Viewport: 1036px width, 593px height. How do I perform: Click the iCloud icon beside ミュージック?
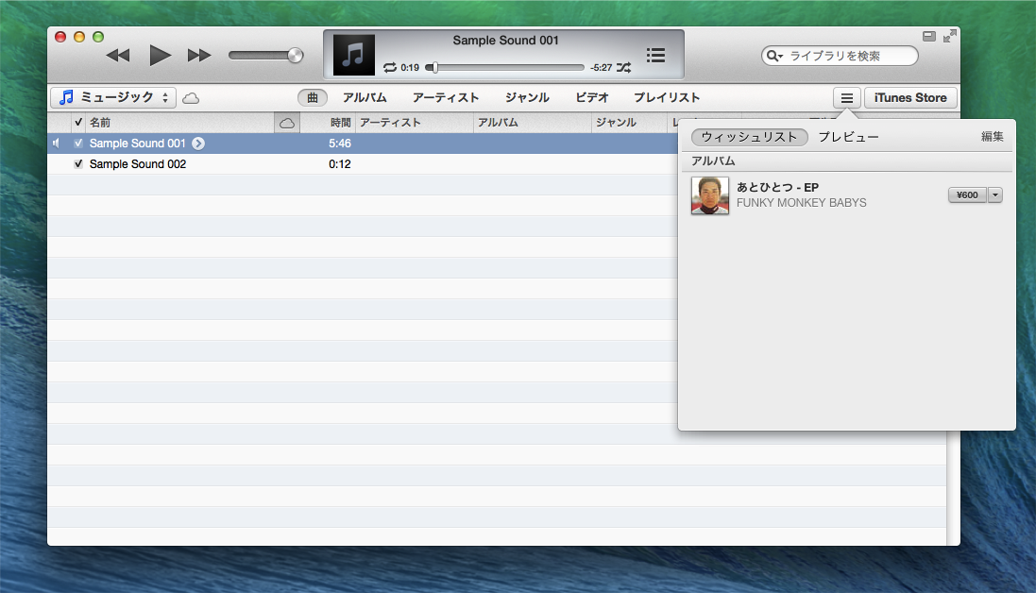pos(191,98)
